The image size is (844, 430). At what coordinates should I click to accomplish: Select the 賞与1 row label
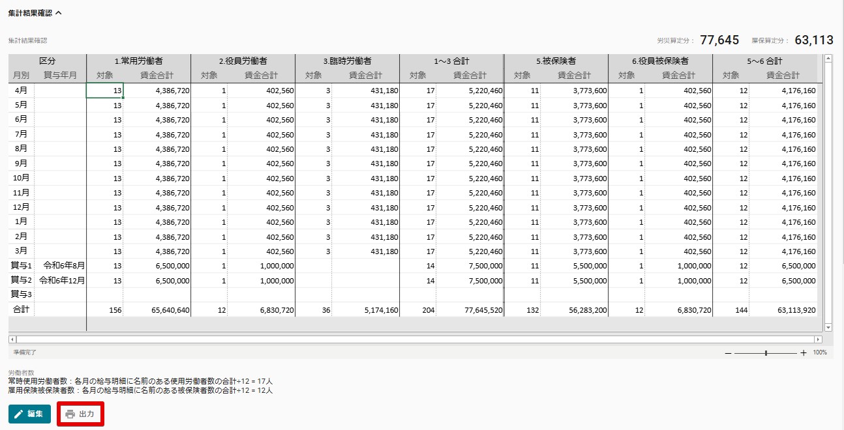click(21, 266)
